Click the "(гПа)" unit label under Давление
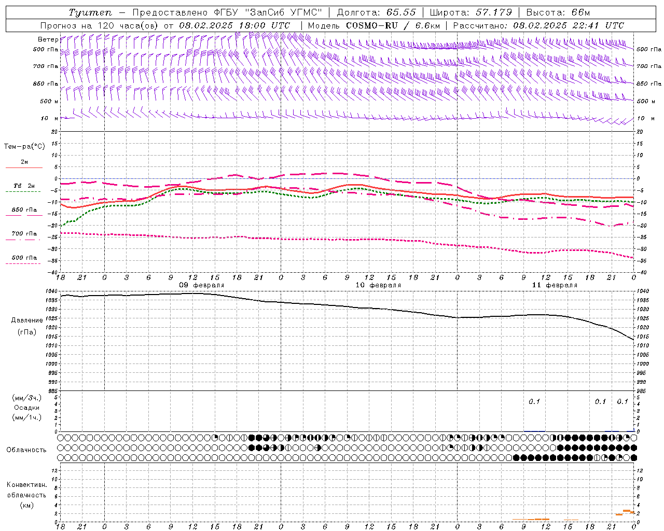664x531 pixels. click(x=27, y=332)
